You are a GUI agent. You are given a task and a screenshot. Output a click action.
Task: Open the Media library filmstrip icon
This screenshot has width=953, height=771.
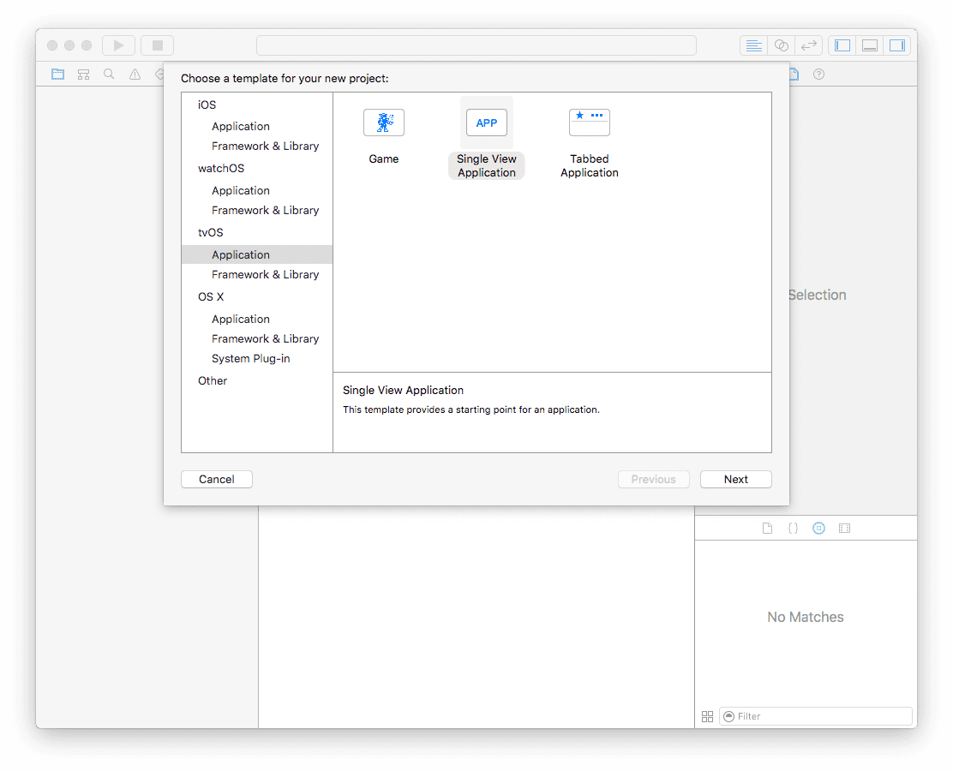844,528
